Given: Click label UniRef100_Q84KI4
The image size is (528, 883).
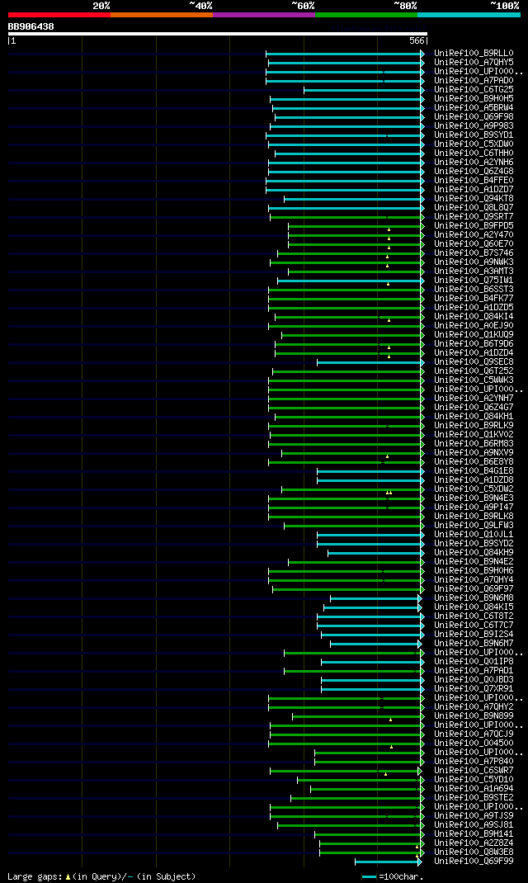Looking at the screenshot, I should pyautogui.click(x=474, y=317).
